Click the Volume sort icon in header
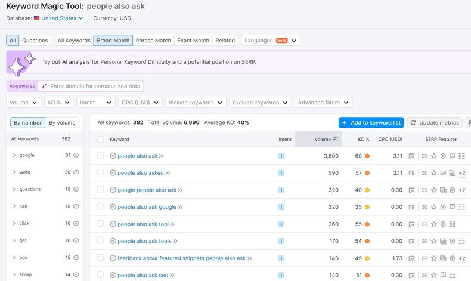This screenshot has height=281, width=471. [x=335, y=139]
